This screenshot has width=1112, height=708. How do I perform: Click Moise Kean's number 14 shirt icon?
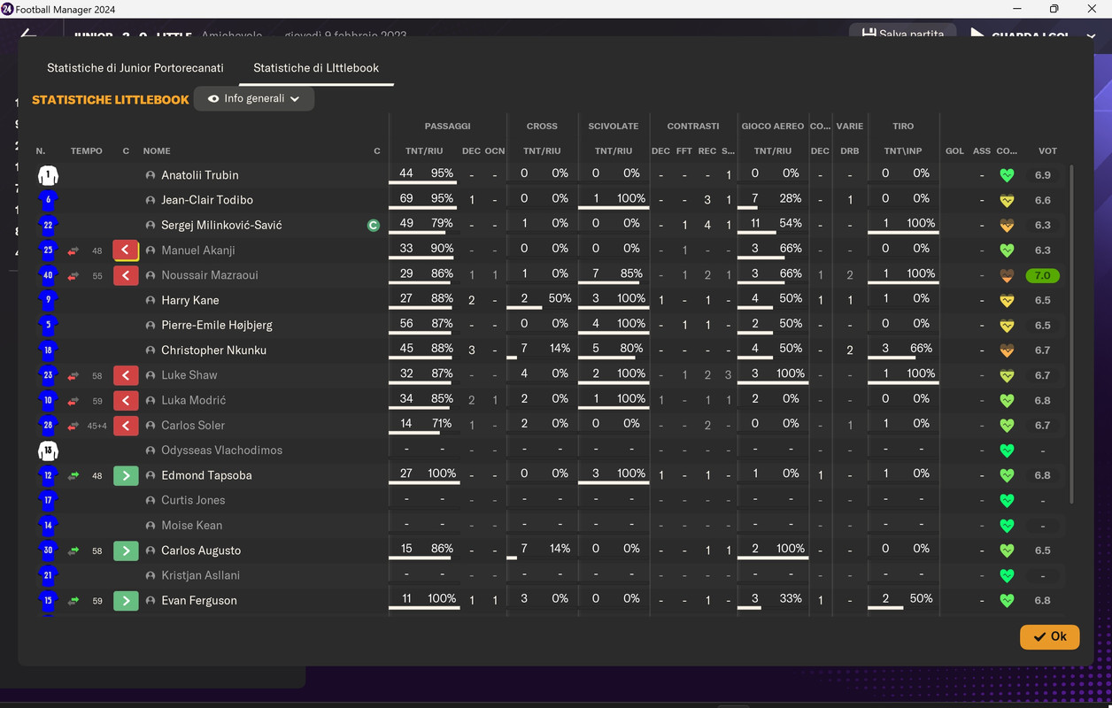click(x=48, y=526)
